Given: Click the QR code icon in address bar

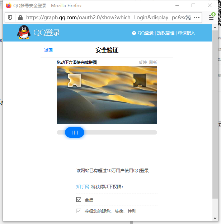Looking at the screenshot, I should 189,18.
